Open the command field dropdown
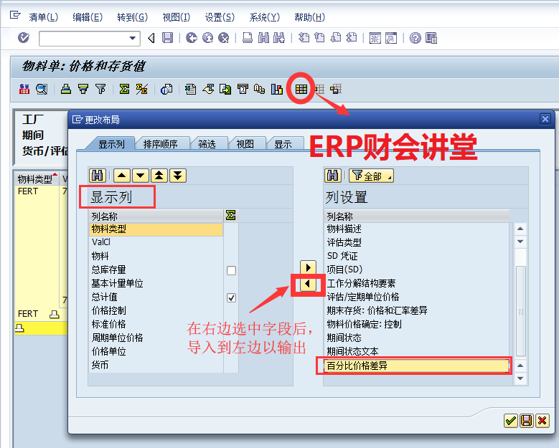 click(x=133, y=38)
